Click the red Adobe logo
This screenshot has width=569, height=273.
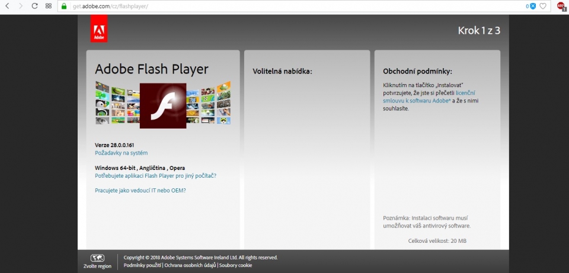click(x=99, y=28)
